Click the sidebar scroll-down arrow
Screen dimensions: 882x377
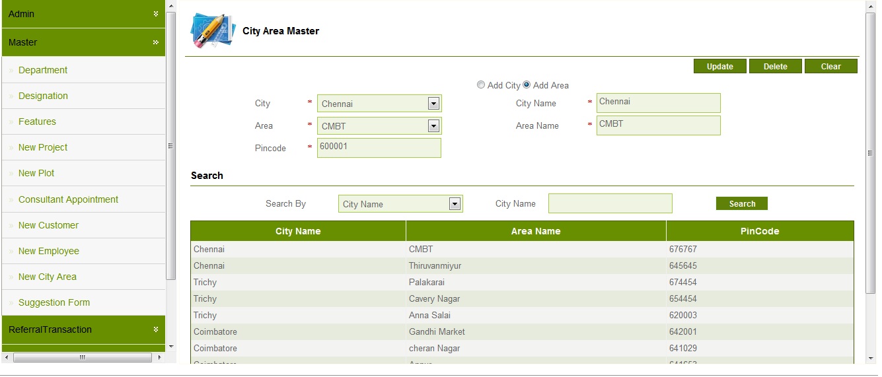(x=171, y=346)
